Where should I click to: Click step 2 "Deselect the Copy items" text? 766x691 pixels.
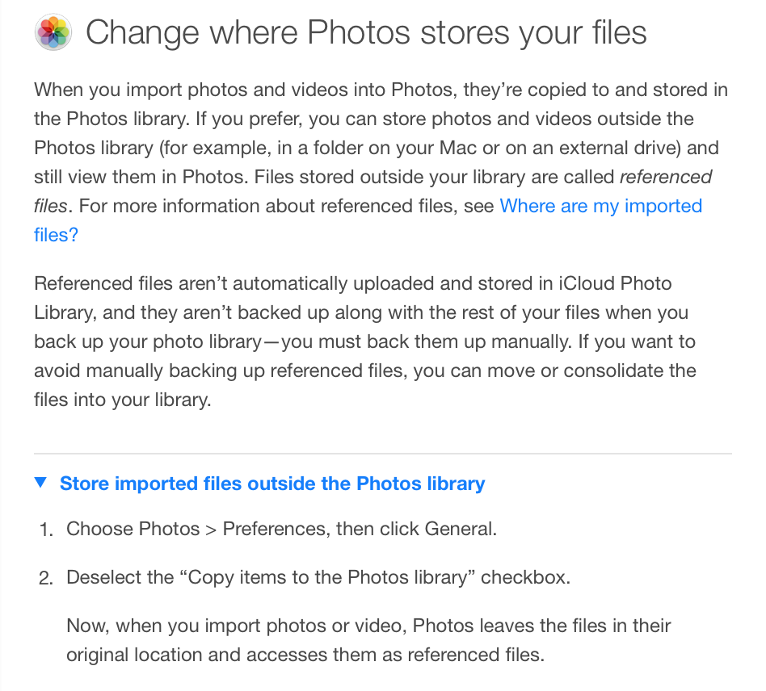point(318,577)
